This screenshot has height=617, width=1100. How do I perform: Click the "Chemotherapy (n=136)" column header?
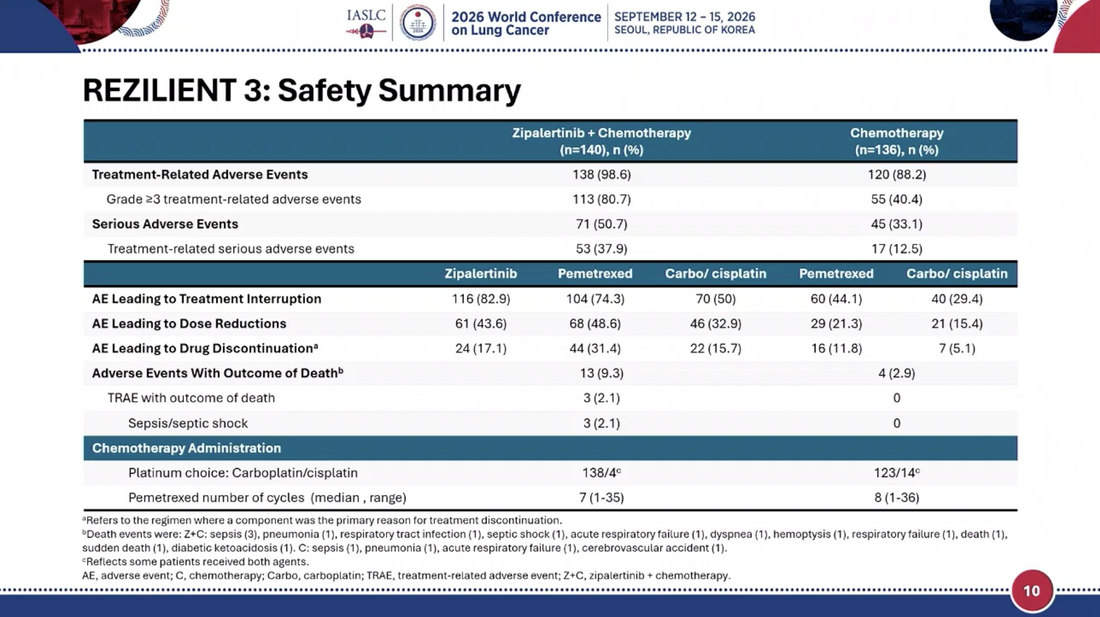(x=896, y=141)
